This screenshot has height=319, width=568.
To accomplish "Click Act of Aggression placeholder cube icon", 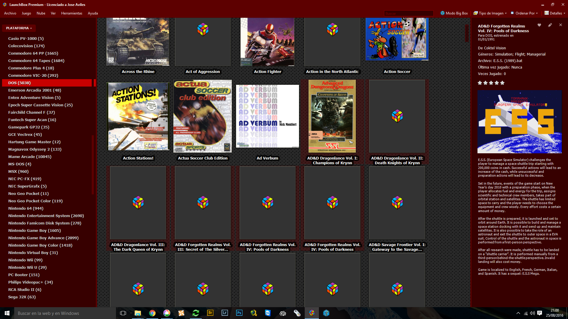I will [203, 30].
